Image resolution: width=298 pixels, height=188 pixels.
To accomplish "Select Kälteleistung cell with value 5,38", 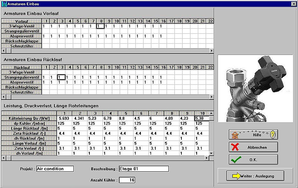I will click(202, 119).
